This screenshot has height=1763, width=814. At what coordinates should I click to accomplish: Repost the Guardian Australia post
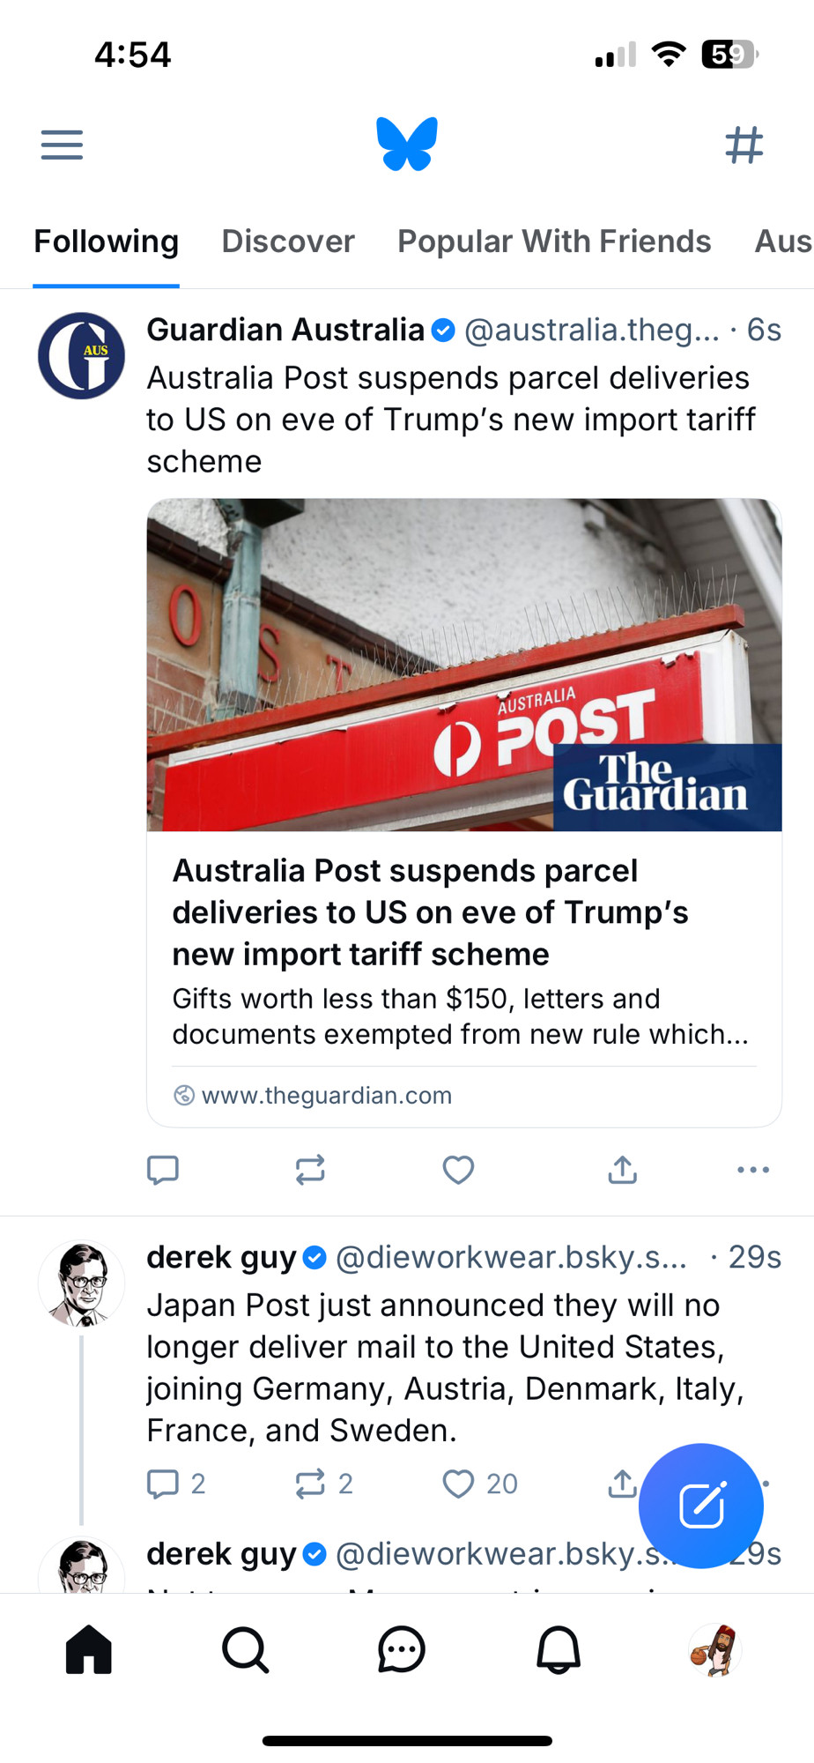click(x=310, y=1170)
